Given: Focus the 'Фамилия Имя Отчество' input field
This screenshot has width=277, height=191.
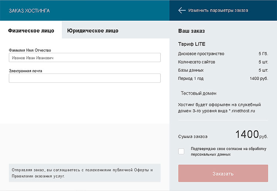Looking at the screenshot, I should point(85,58).
